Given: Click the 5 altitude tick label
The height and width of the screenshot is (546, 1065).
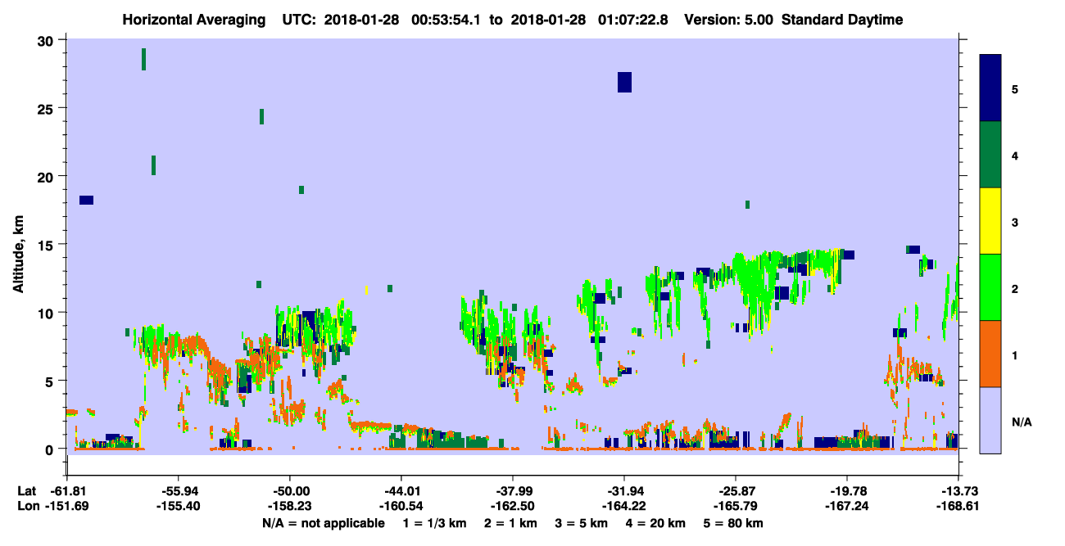Looking at the screenshot, I should 51,381.
